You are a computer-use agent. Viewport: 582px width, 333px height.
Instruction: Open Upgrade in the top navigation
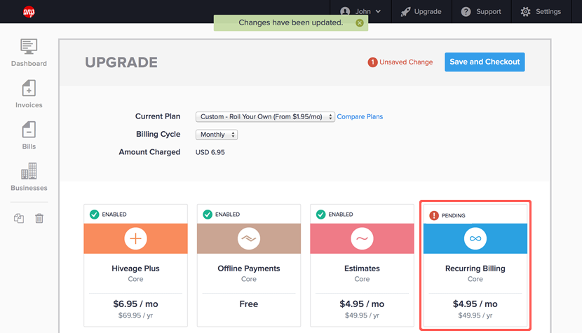tap(421, 11)
